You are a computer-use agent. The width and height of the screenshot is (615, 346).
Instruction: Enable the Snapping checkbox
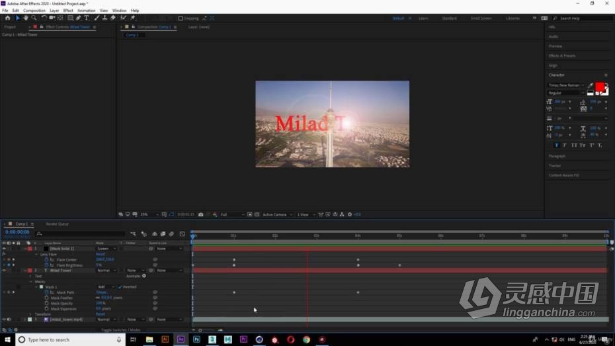pos(181,19)
